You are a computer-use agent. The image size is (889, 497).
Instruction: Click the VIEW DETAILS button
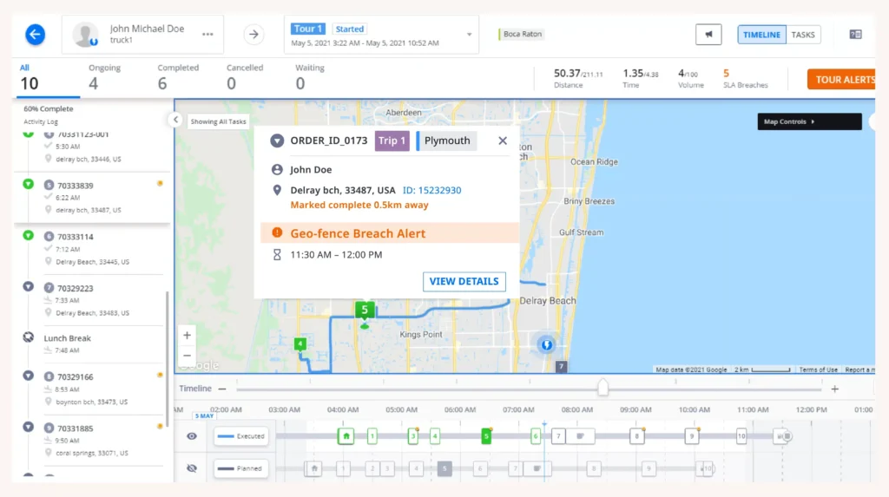[x=464, y=281]
